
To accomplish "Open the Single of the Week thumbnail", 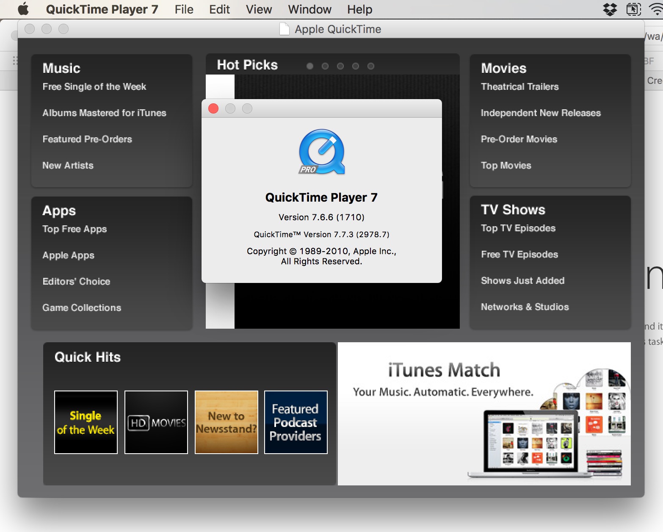I will (x=86, y=422).
